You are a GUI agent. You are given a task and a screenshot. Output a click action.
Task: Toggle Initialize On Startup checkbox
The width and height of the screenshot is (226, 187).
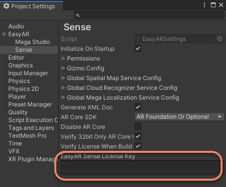point(138,48)
